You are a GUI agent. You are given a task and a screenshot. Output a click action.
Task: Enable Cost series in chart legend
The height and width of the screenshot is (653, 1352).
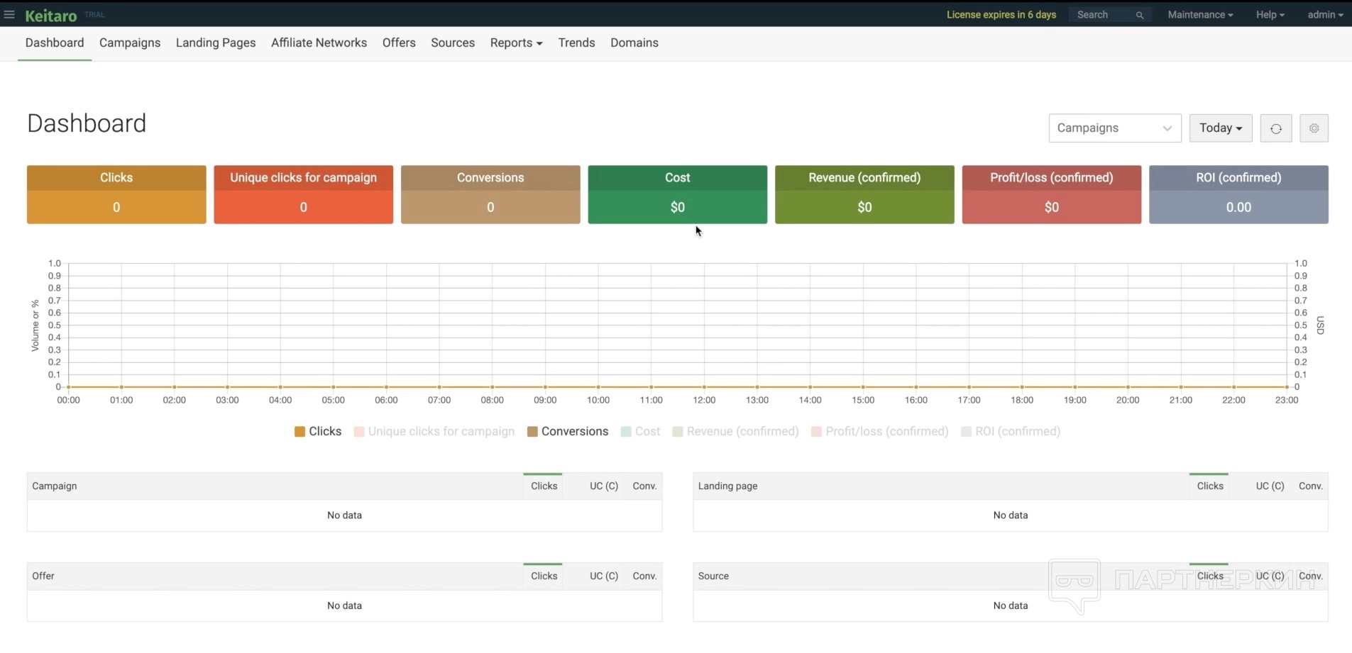pyautogui.click(x=640, y=431)
